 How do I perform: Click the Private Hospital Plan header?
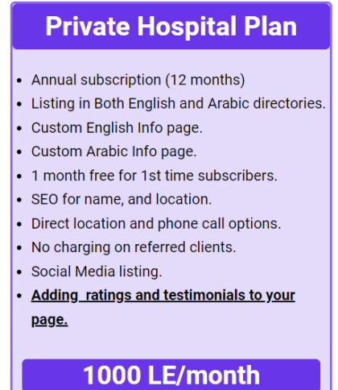[x=171, y=26]
